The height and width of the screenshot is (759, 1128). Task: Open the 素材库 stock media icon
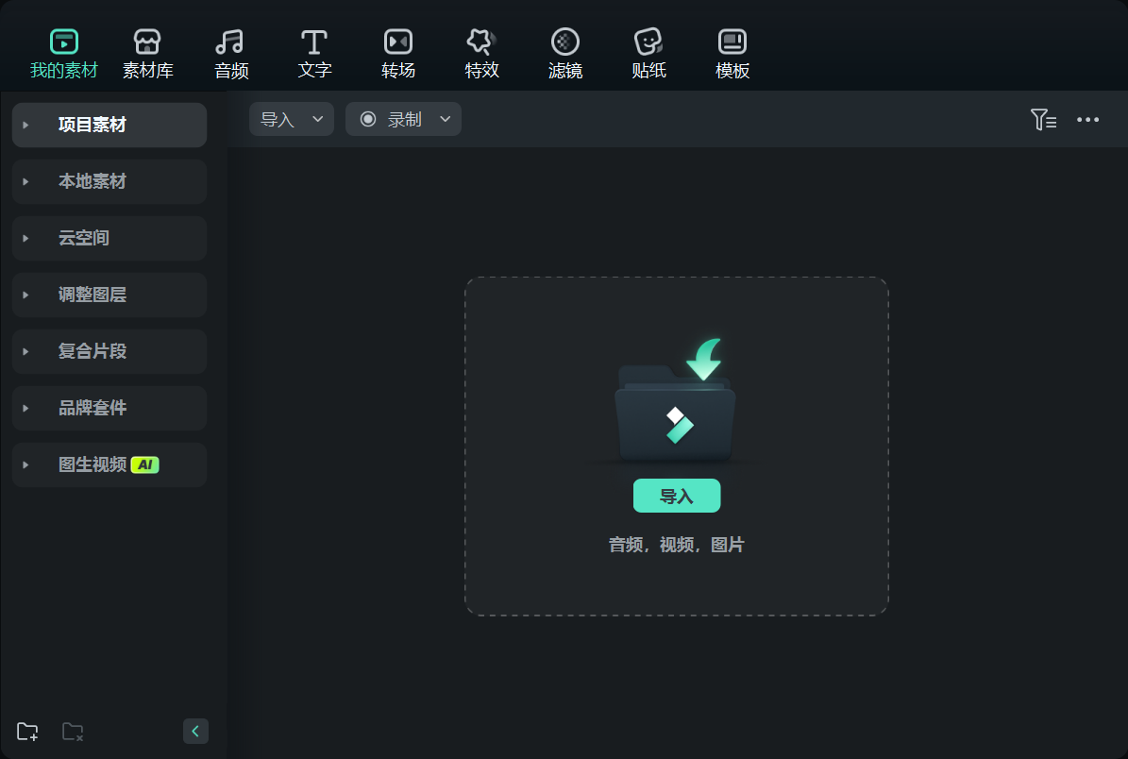[x=147, y=42]
